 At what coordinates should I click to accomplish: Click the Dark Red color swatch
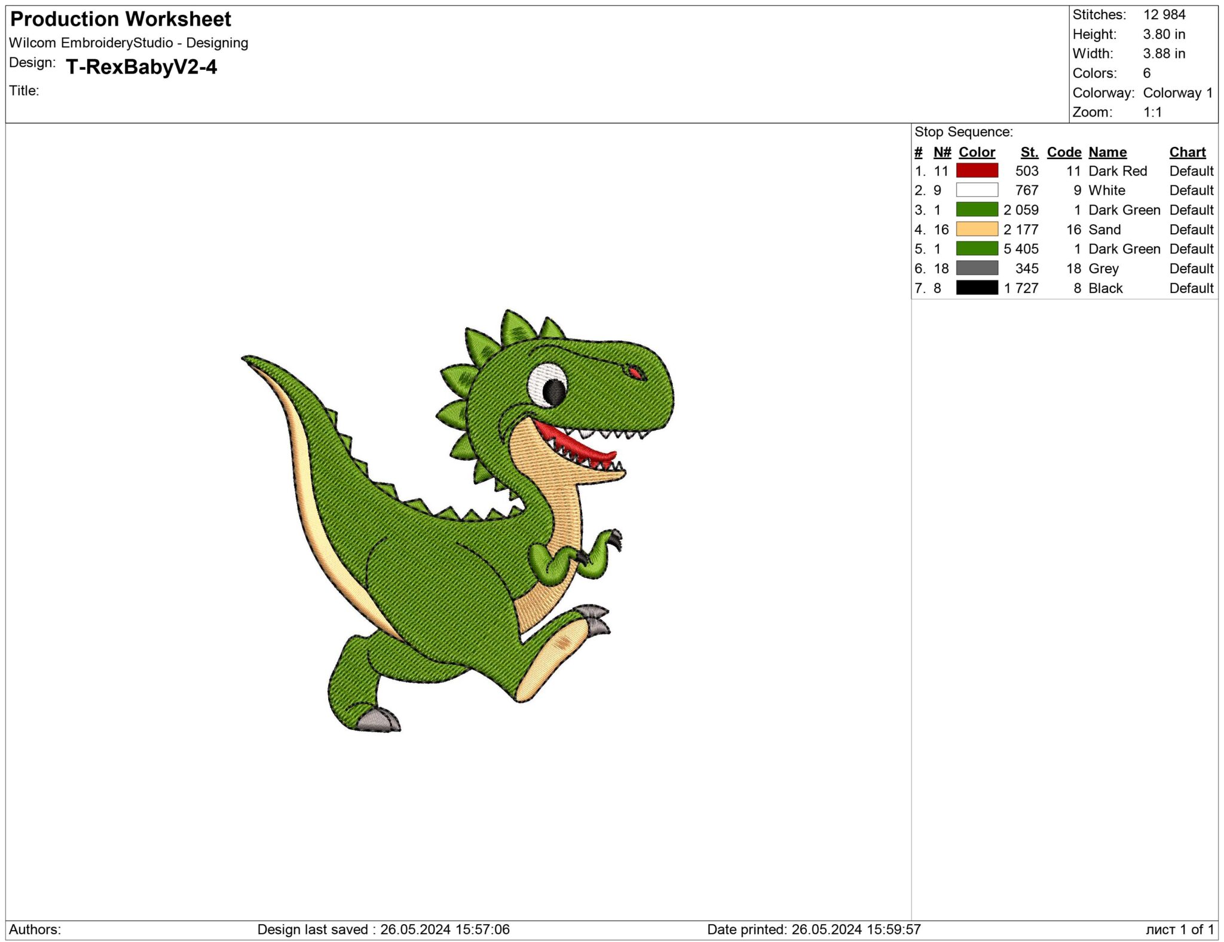click(x=977, y=170)
